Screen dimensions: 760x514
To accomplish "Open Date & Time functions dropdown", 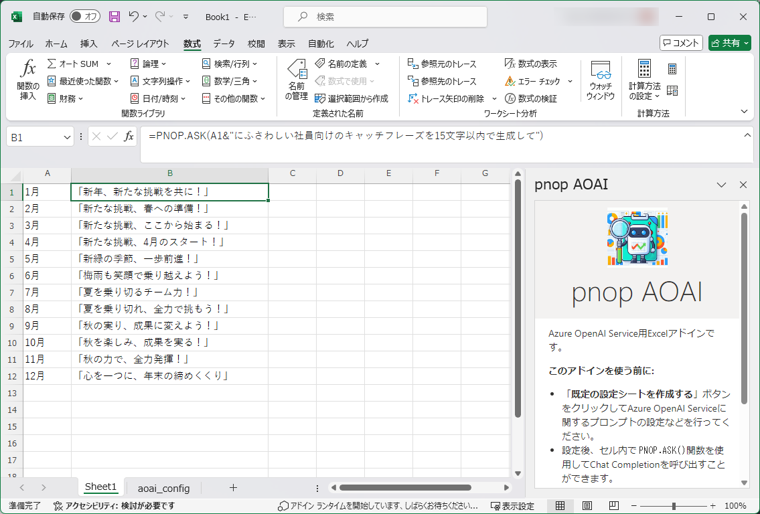I will point(183,99).
